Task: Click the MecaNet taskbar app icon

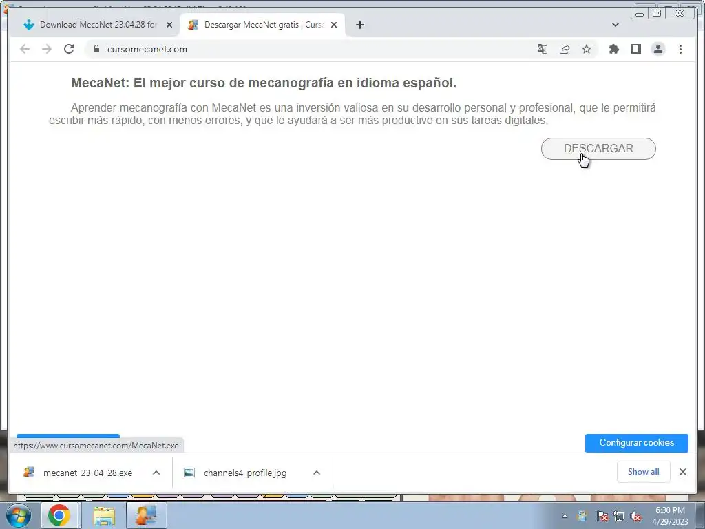Action: point(146,515)
